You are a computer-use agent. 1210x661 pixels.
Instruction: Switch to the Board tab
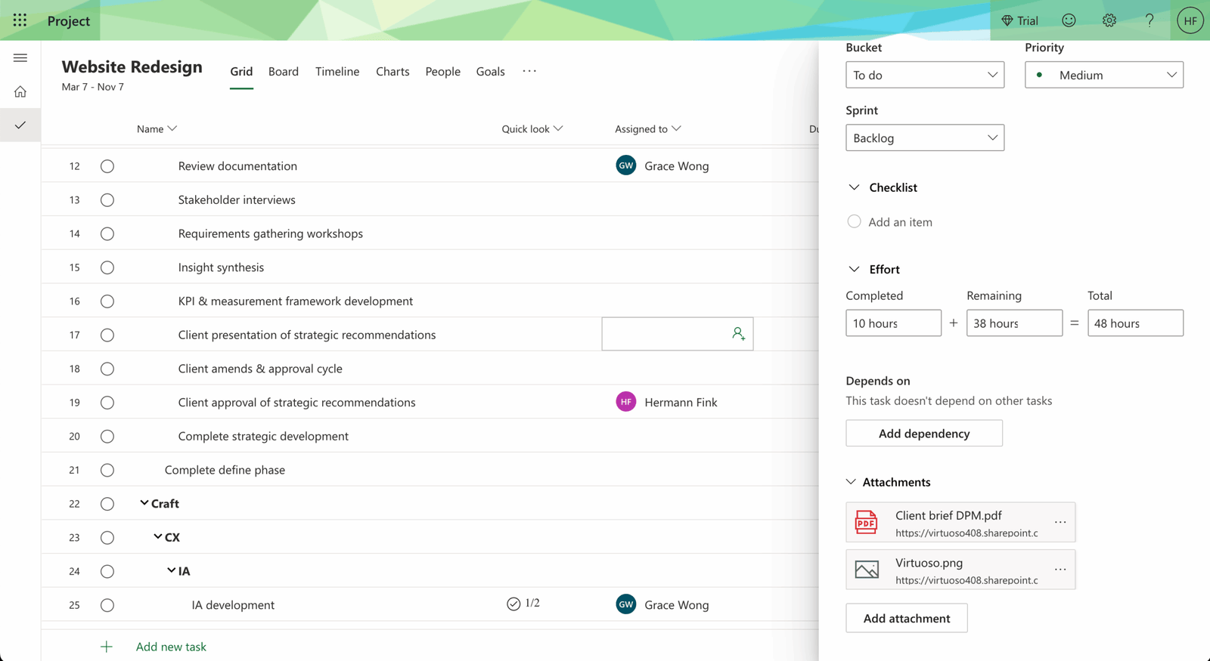coord(283,71)
